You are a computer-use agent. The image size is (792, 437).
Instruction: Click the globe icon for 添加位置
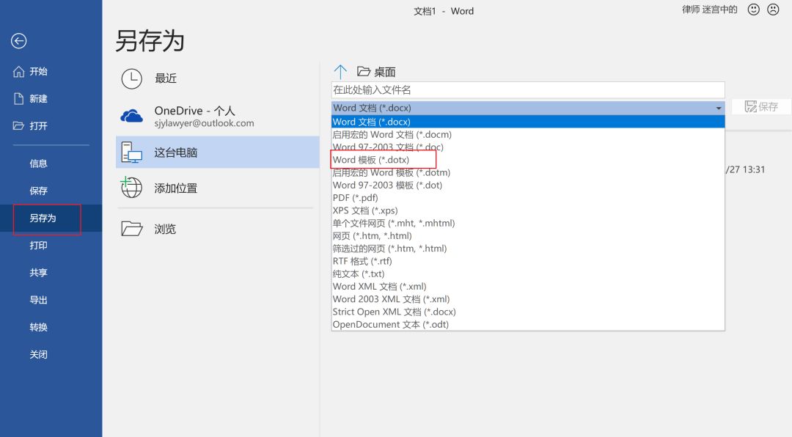point(131,188)
